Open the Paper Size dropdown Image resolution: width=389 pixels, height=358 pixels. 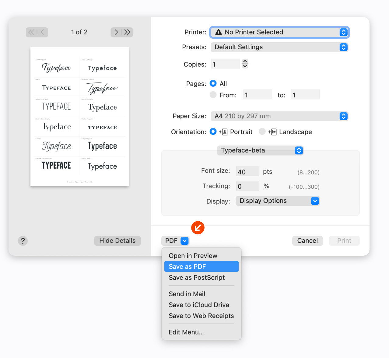pos(279,116)
